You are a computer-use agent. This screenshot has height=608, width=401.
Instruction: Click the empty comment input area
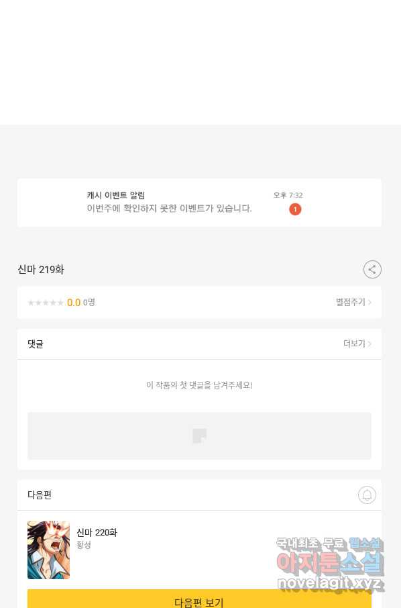point(200,436)
